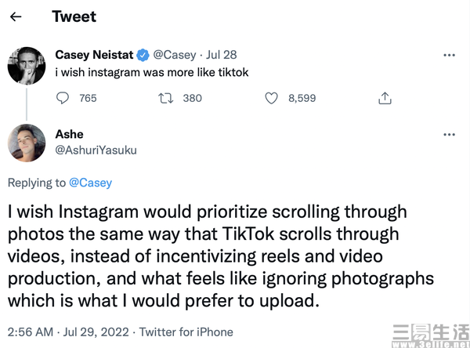The height and width of the screenshot is (348, 470).
Task: Click @Casey in the Replying to line
Action: 91,183
